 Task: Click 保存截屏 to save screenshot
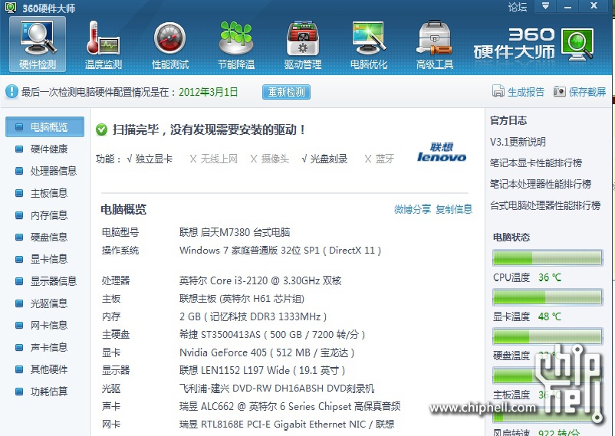580,92
